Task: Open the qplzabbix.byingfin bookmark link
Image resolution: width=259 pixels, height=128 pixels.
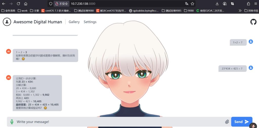Action: (144, 11)
